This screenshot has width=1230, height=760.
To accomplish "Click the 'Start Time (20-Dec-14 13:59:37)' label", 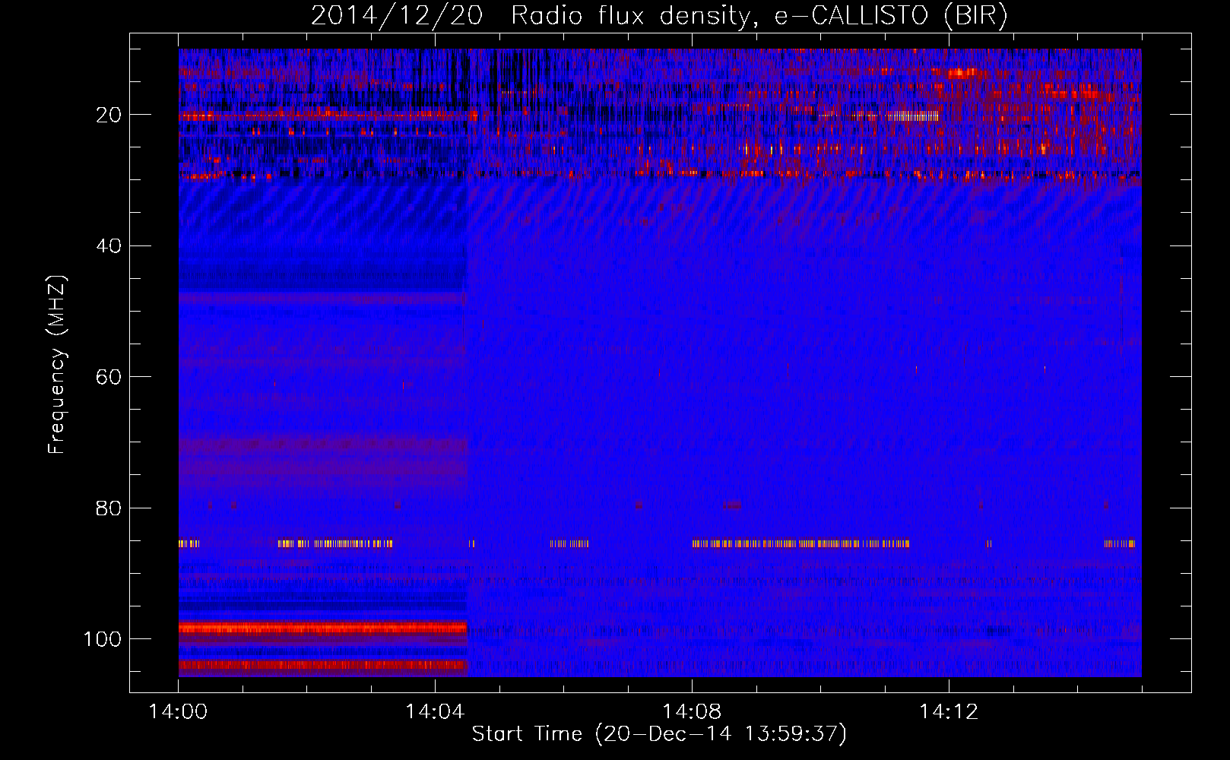I will 659,733.
